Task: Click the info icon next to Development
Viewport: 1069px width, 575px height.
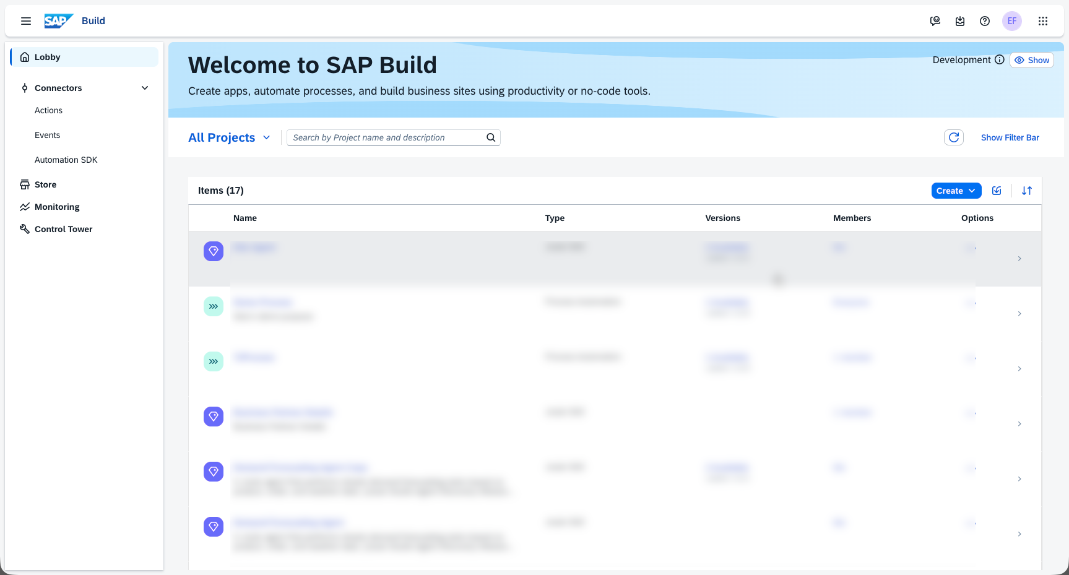Action: pos(1000,59)
